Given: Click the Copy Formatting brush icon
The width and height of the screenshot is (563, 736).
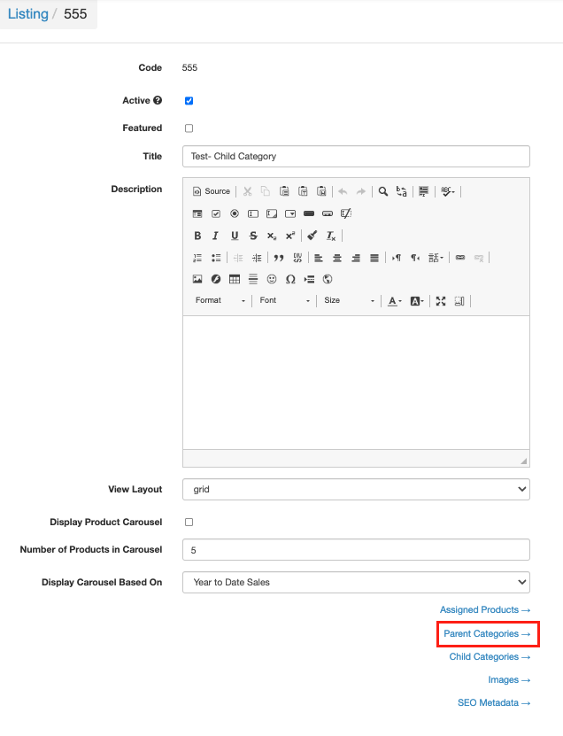Looking at the screenshot, I should (312, 236).
